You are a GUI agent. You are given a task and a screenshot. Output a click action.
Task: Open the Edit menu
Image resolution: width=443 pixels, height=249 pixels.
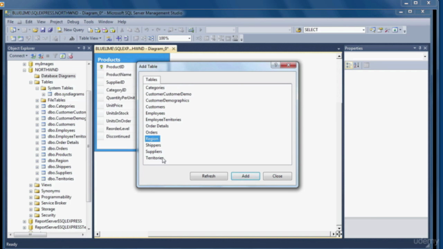coord(29,21)
